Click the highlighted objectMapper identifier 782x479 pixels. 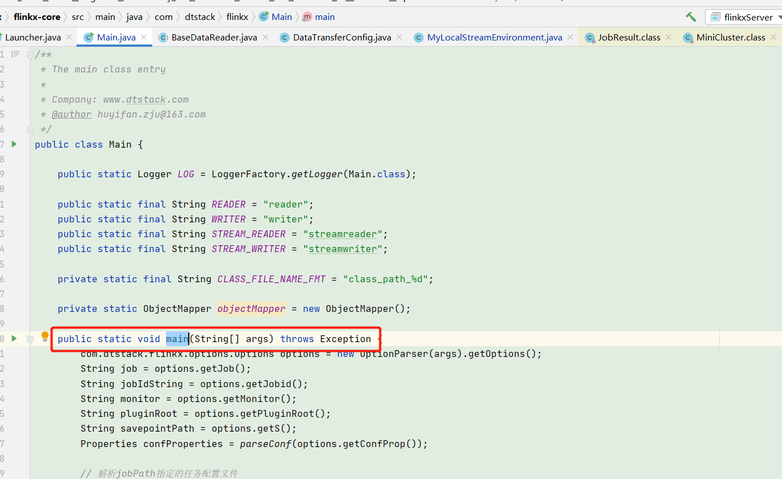[251, 308]
